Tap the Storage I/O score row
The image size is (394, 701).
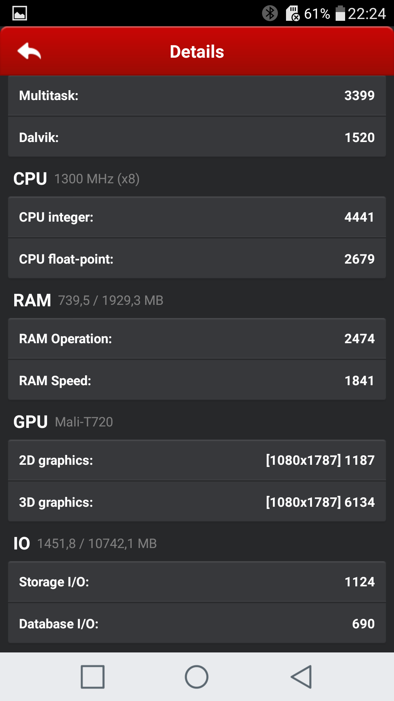coord(197,582)
